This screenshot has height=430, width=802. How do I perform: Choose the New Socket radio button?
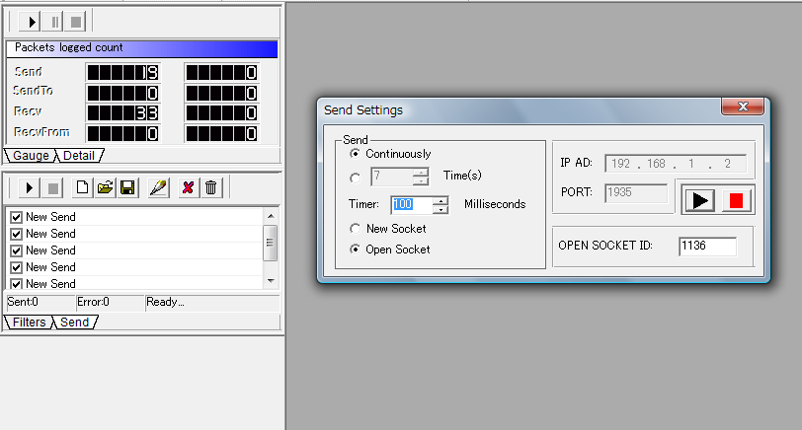[x=357, y=228]
